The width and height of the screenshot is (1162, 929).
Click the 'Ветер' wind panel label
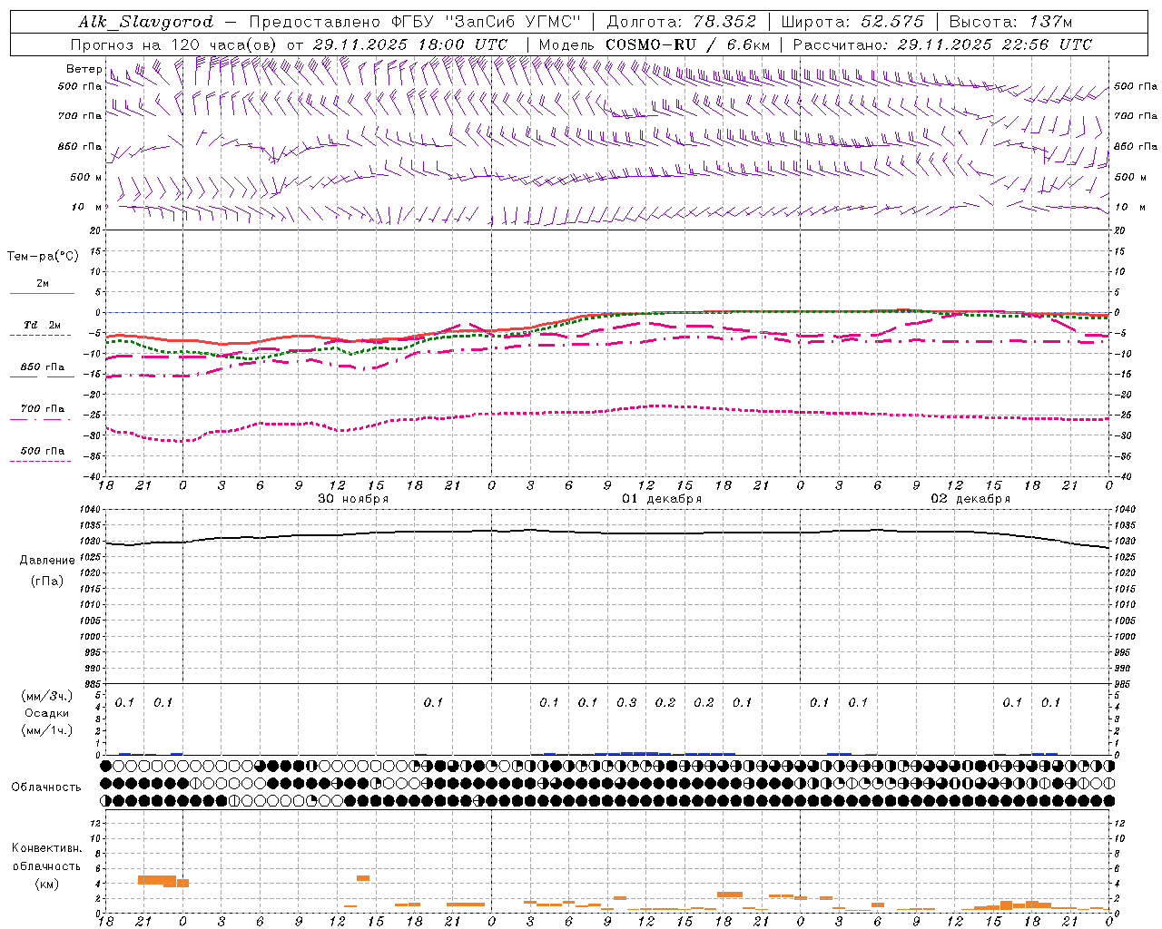tap(84, 69)
